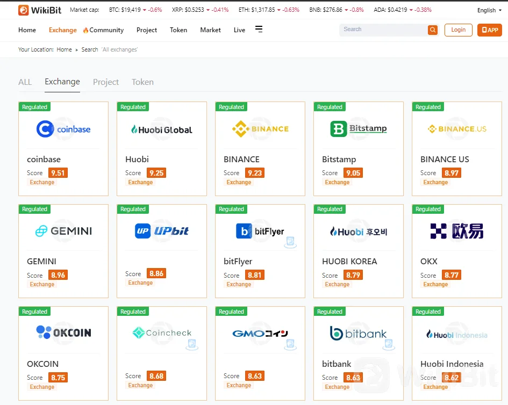Click the Coincheck card badge icon
Viewport: 508px width, 405px height.
(x=192, y=344)
